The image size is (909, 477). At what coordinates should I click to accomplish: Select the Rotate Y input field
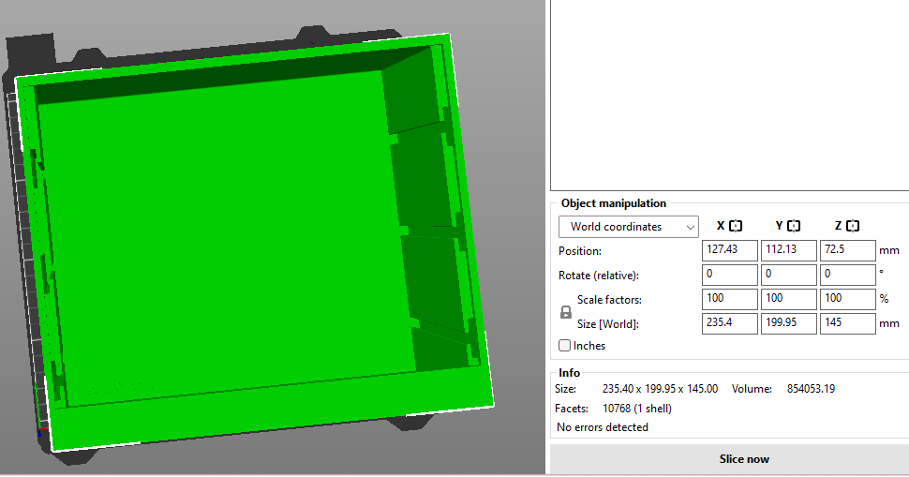click(788, 276)
